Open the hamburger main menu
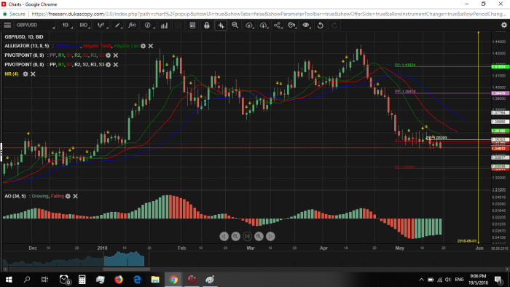The image size is (510, 287). [7, 25]
